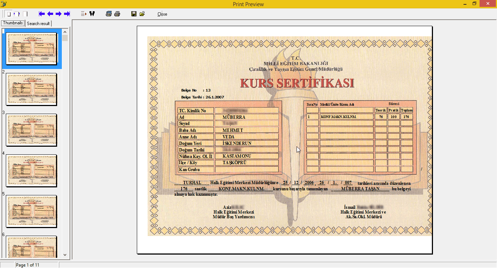Save report with floppy disk icon
The width and height of the screenshot is (497, 268).
pos(134,14)
